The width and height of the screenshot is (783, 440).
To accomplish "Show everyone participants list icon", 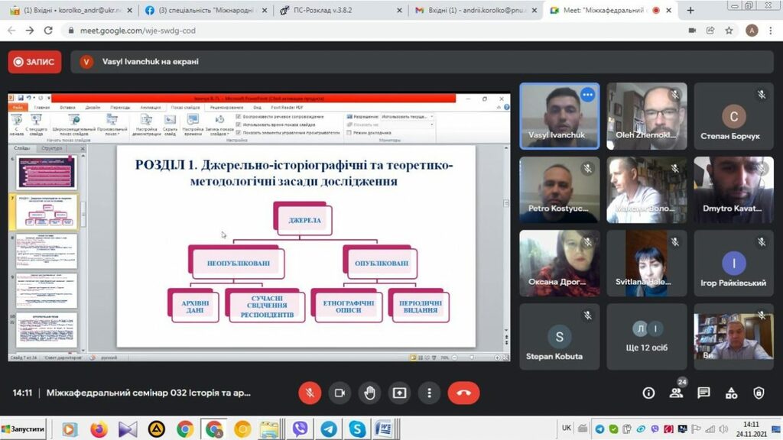I will click(x=676, y=393).
